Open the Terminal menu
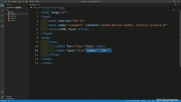Viewport: 181px width, 102px height. 32,1
